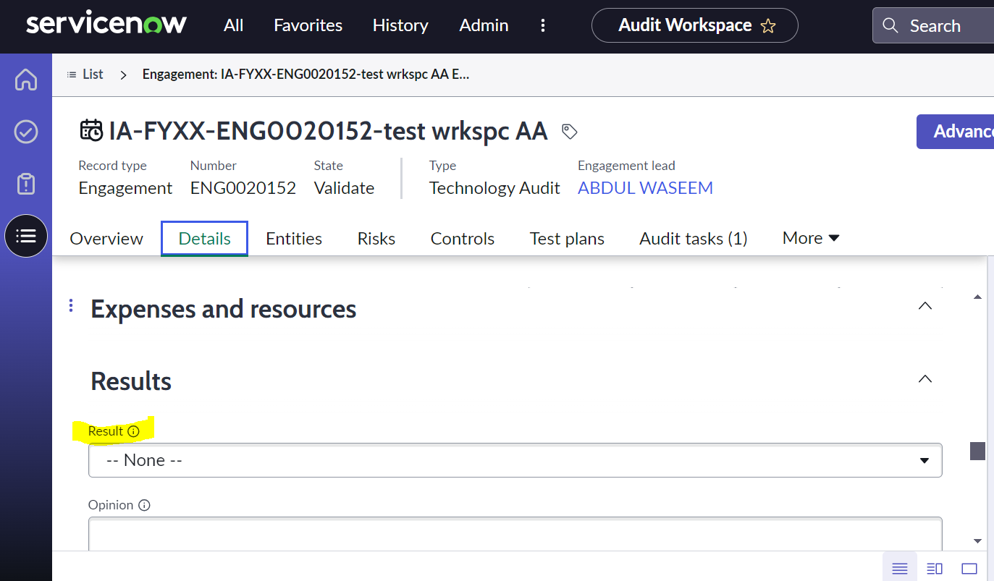Open the tag icon next to the title

pos(569,132)
